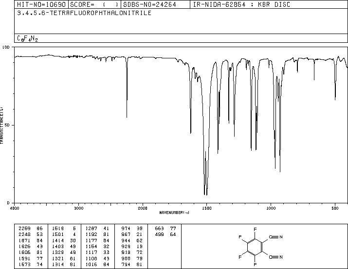Click the 0 label on the transmittance axis

8,203
